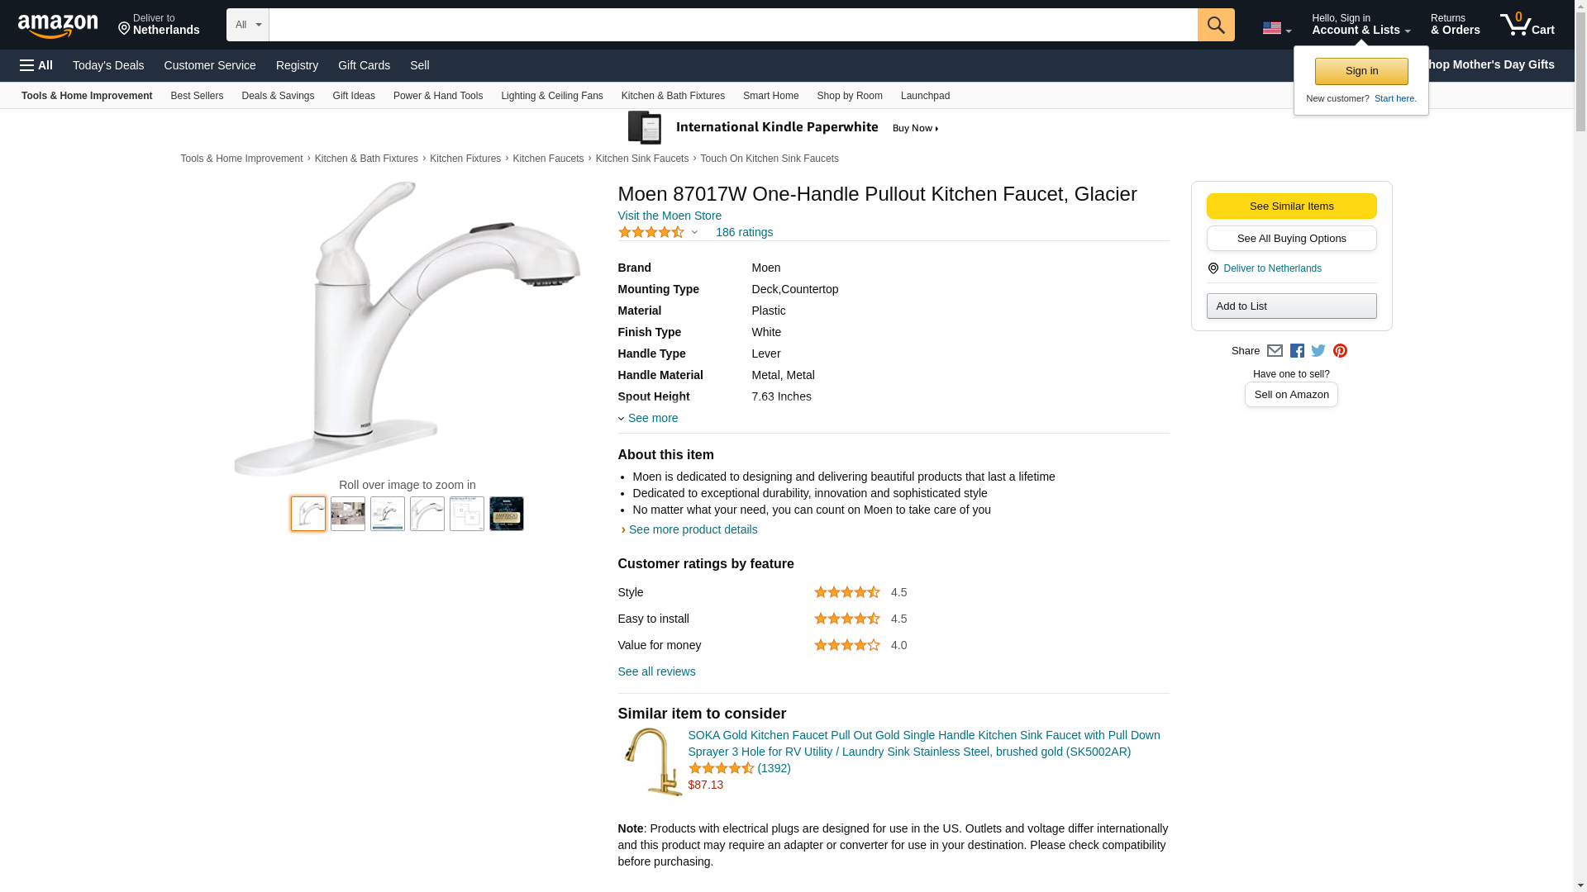Open the Add to List dropdown
Image resolution: width=1587 pixels, height=892 pixels.
1291,306
